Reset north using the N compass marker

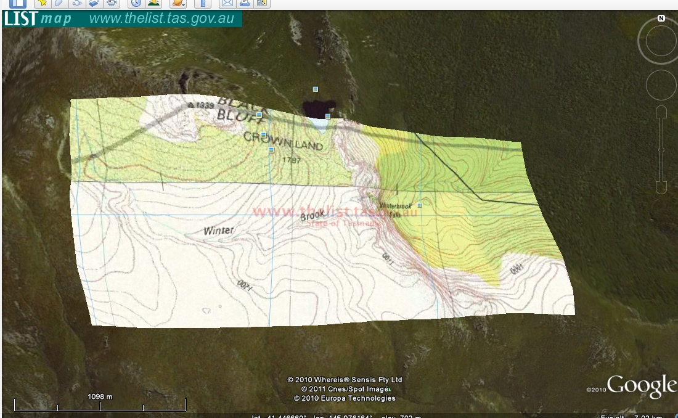pyautogui.click(x=661, y=18)
